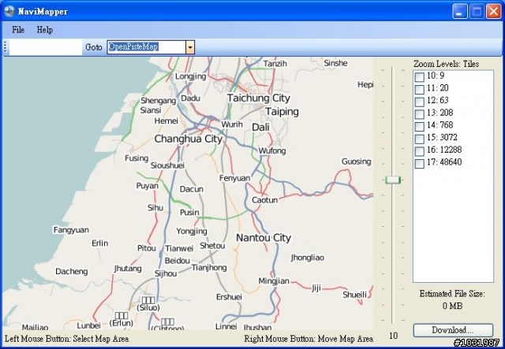Click the Estimated File Size 0 MB value
Viewport: 505px width, 349px height.
click(x=452, y=306)
